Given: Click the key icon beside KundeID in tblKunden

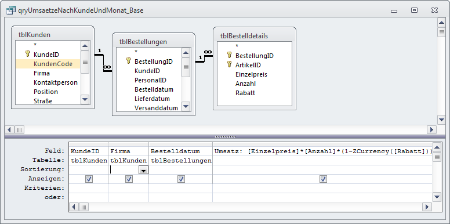Looking at the screenshot, I should [x=28, y=54].
